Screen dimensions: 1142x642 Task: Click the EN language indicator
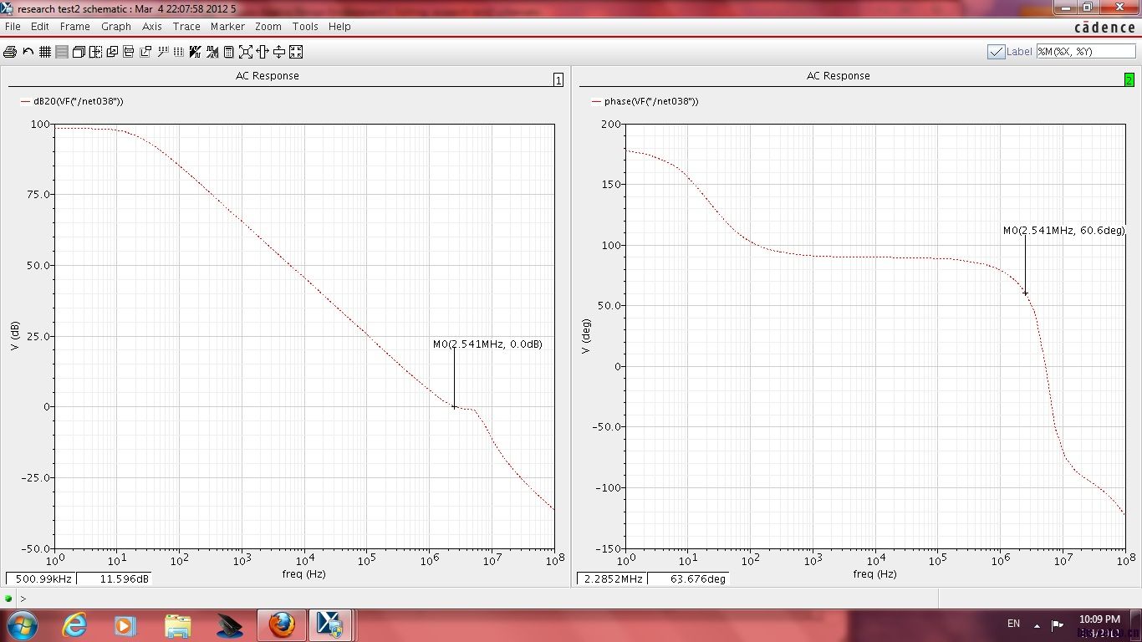[1014, 624]
